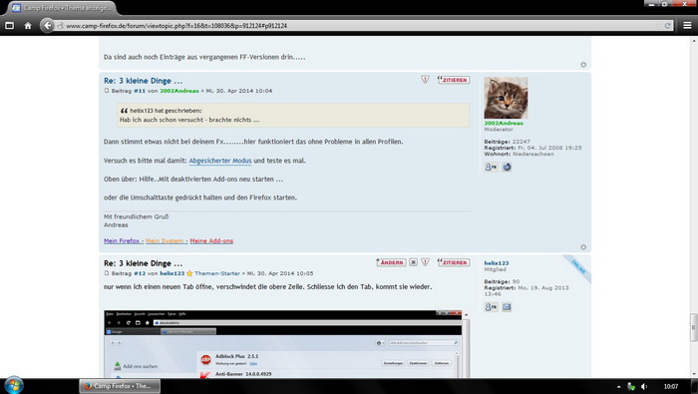Open the Windows Start button
This screenshot has width=698, height=394.
coord(13,386)
